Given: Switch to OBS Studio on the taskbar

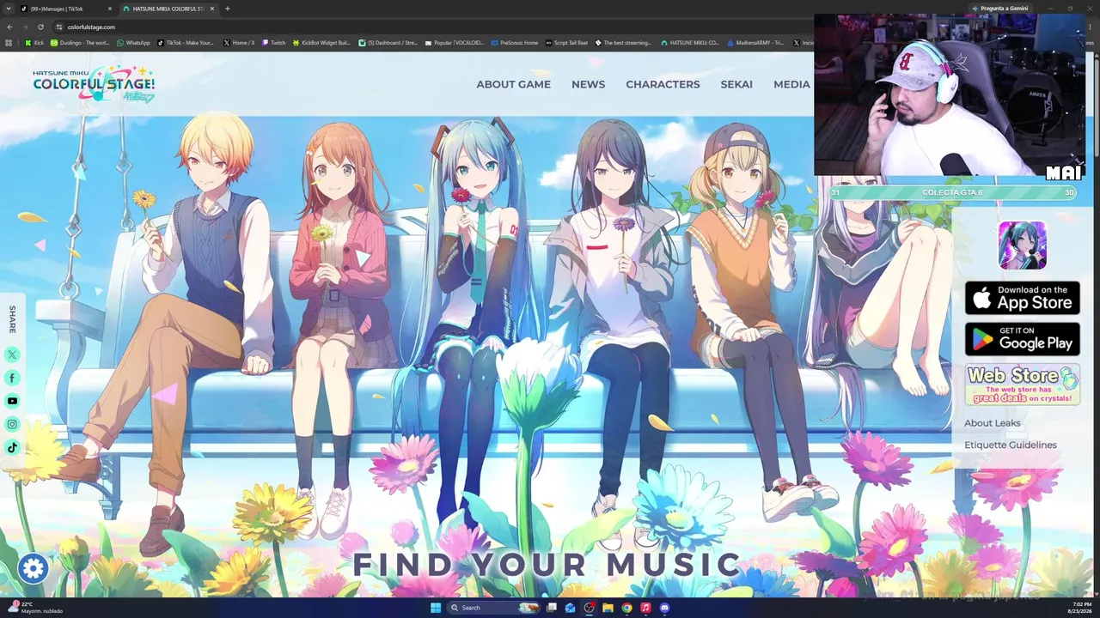Looking at the screenshot, I should (589, 608).
